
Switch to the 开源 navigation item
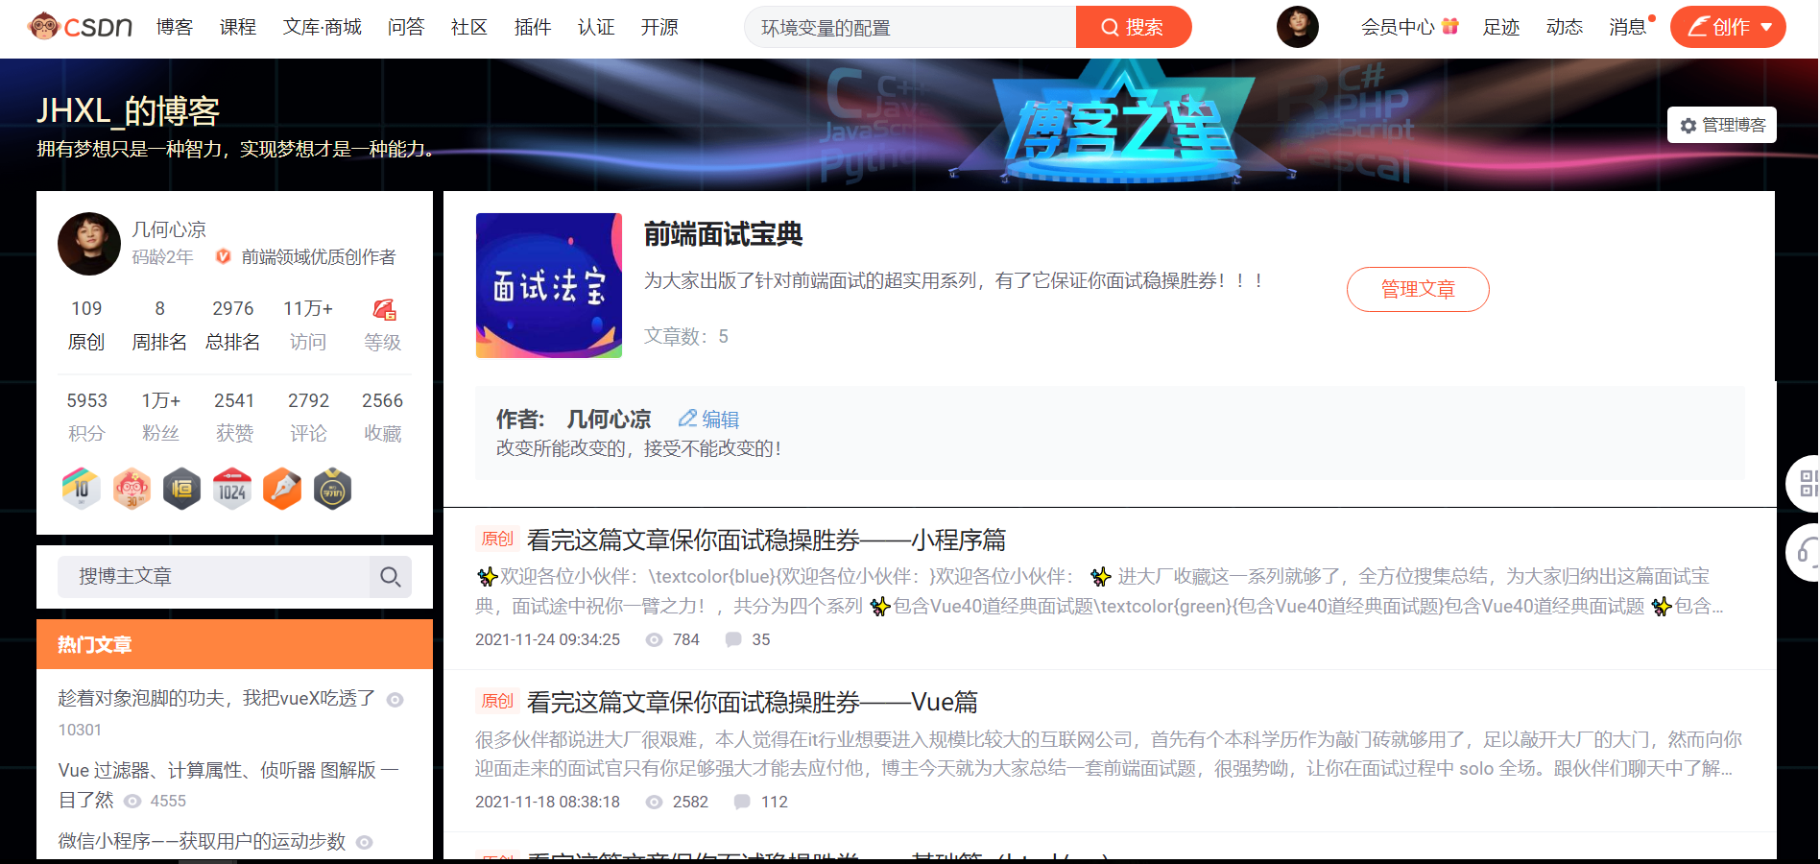point(659,27)
